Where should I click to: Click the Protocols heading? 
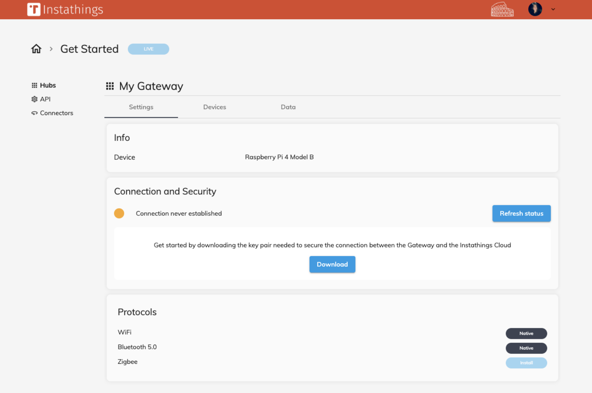click(x=137, y=312)
